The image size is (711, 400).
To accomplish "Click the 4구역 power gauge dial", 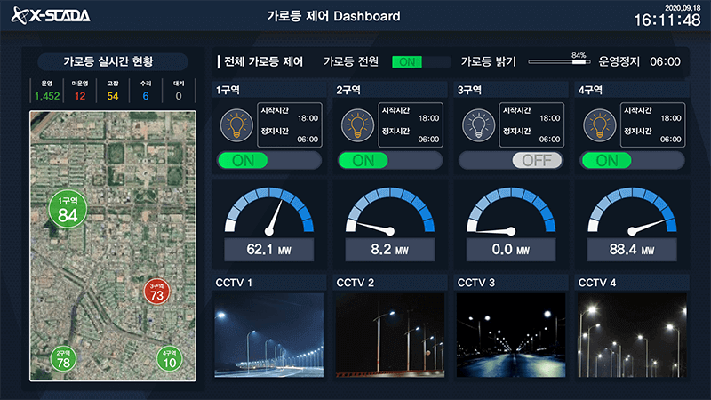I will [632, 211].
